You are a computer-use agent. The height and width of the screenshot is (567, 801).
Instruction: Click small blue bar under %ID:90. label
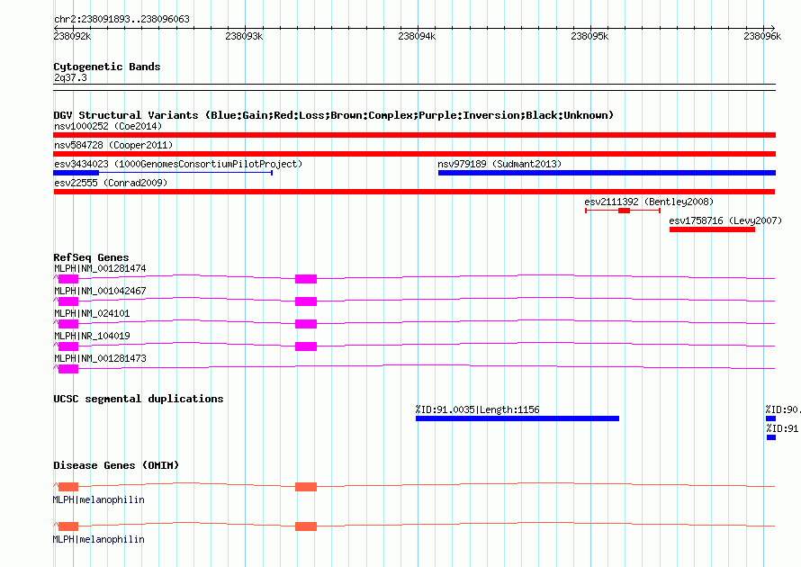(x=771, y=418)
